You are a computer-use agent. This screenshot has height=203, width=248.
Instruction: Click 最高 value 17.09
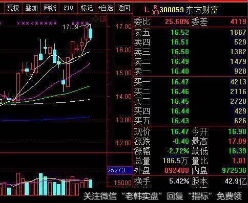[x=237, y=141]
